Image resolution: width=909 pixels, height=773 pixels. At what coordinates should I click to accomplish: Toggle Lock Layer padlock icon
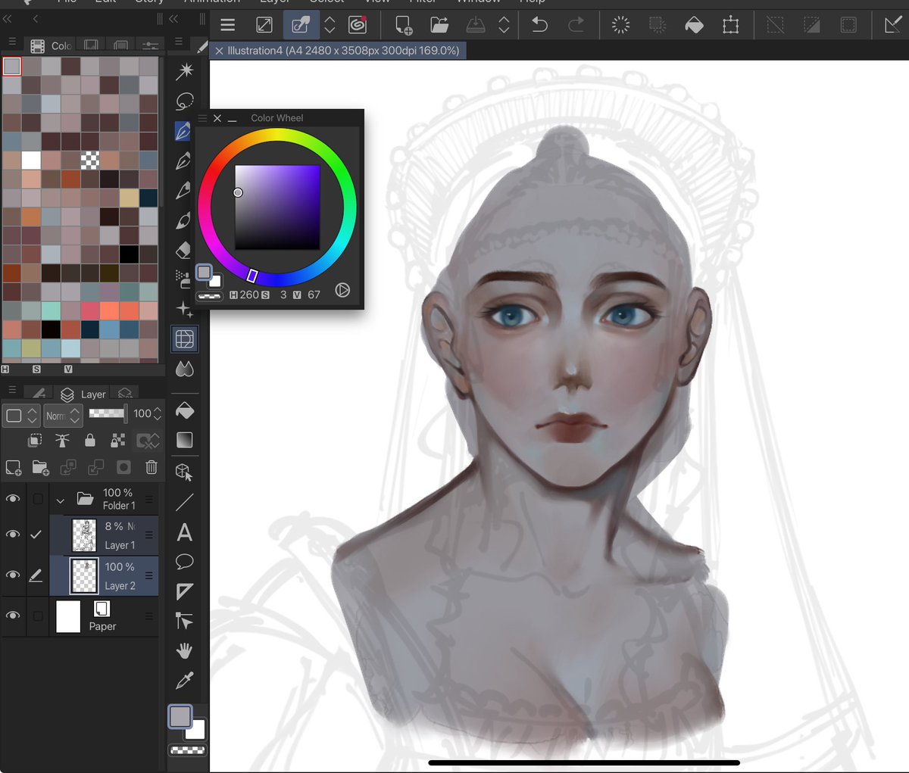pyautogui.click(x=90, y=441)
